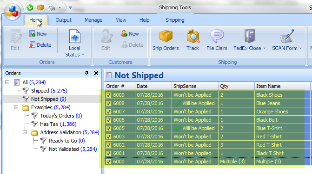
Task: Click the FedEx Close door icon
Action: click(x=249, y=36)
